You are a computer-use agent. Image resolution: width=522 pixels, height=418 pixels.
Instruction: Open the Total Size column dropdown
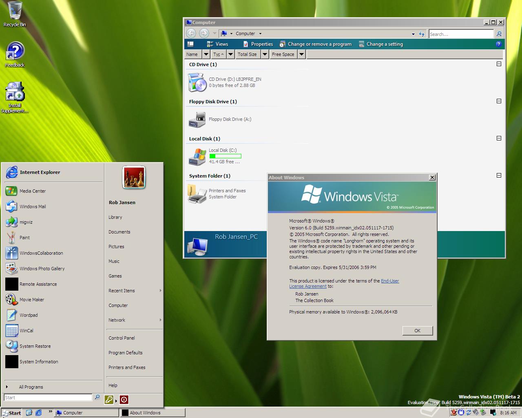pos(265,54)
